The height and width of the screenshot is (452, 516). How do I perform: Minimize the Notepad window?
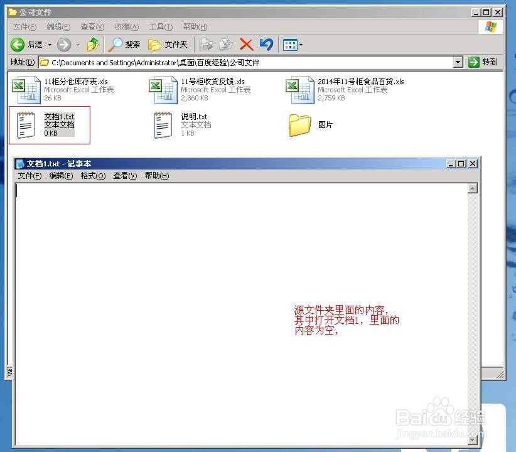(x=451, y=164)
